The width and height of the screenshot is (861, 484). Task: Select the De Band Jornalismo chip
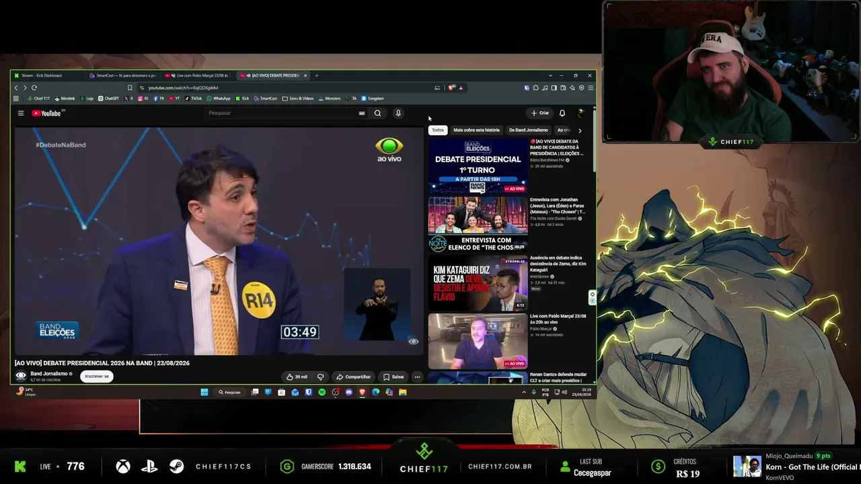click(529, 130)
